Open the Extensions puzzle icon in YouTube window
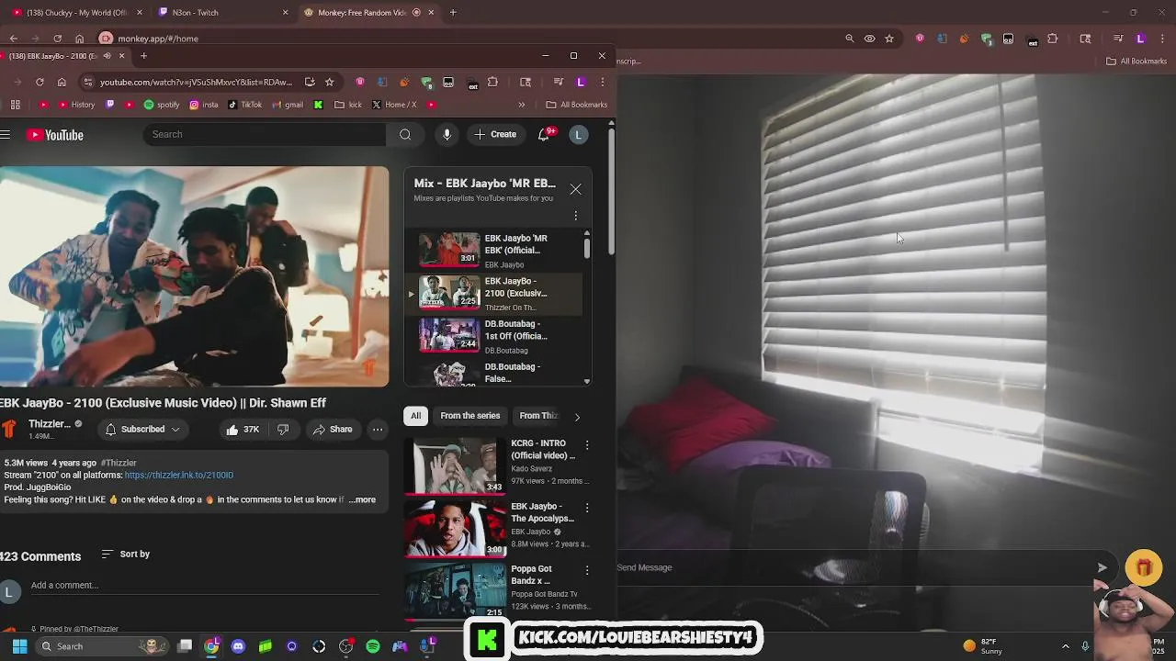 tap(492, 82)
